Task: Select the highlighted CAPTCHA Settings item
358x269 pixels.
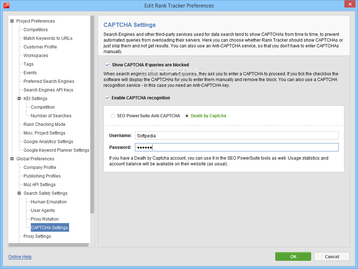Action: click(50, 228)
